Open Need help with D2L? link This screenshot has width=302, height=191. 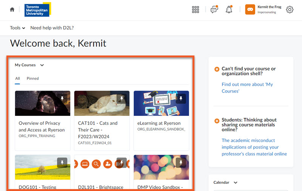52,28
